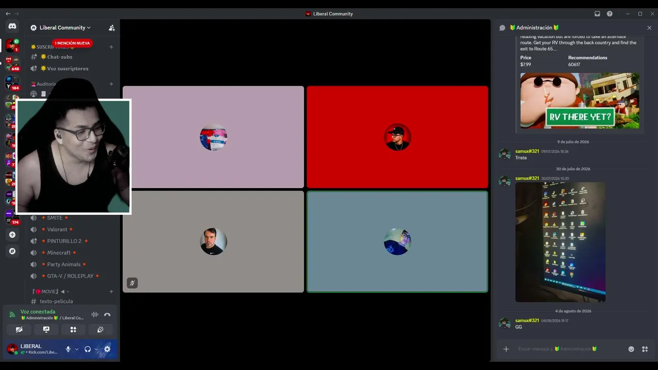658x370 pixels.
Task: Open samux#321 profile from 'GG' message
Action: click(x=527, y=320)
